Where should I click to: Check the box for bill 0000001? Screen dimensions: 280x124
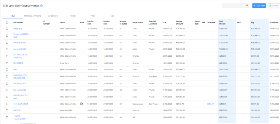click(7, 110)
